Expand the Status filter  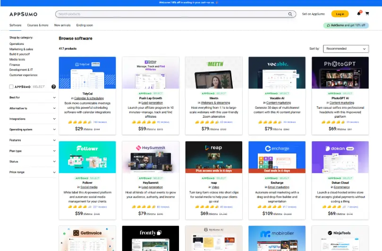point(33,162)
